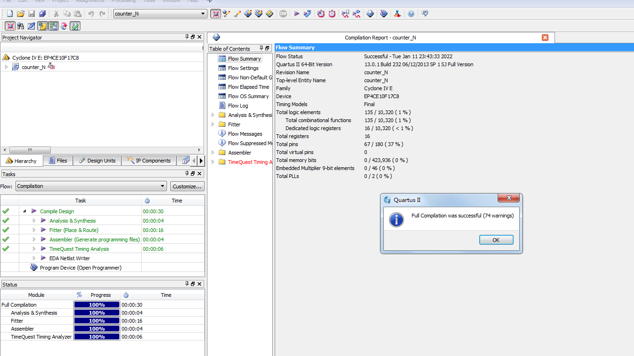Click Start Analysis & Synthesis icon

[x=308, y=14]
